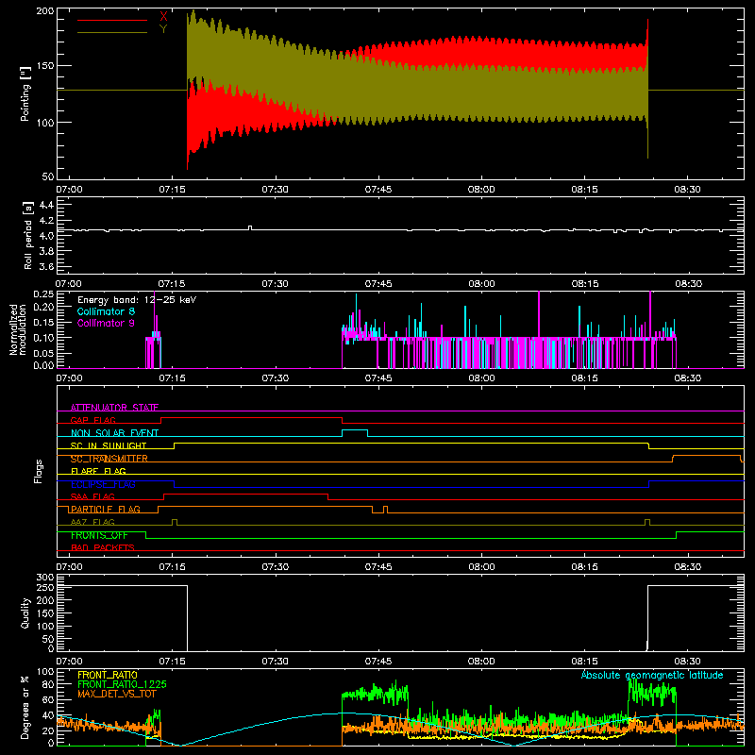Click the AAZ_FLAG label
This screenshot has height=755, width=755.
point(92,522)
